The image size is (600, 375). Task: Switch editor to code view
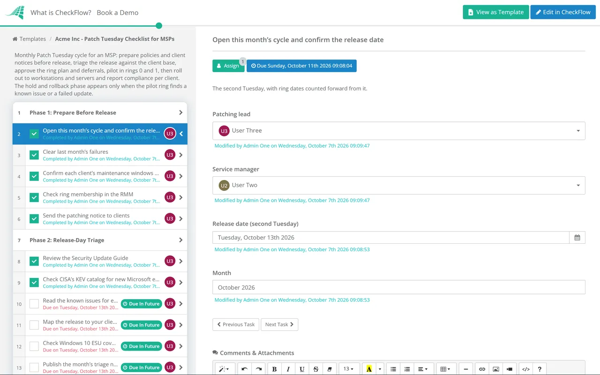click(x=526, y=369)
